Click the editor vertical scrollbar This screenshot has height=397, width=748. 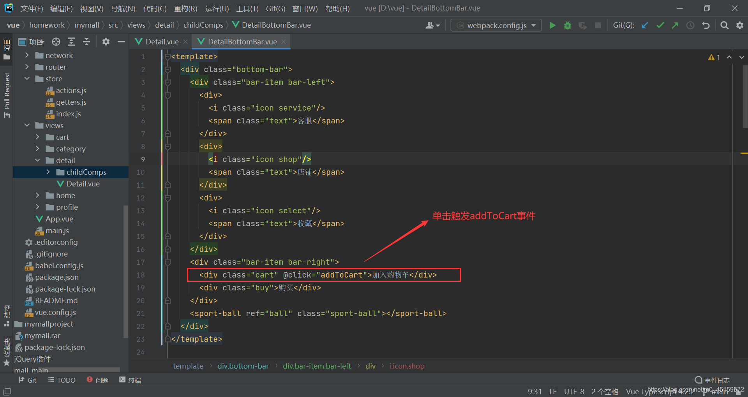click(x=745, y=97)
